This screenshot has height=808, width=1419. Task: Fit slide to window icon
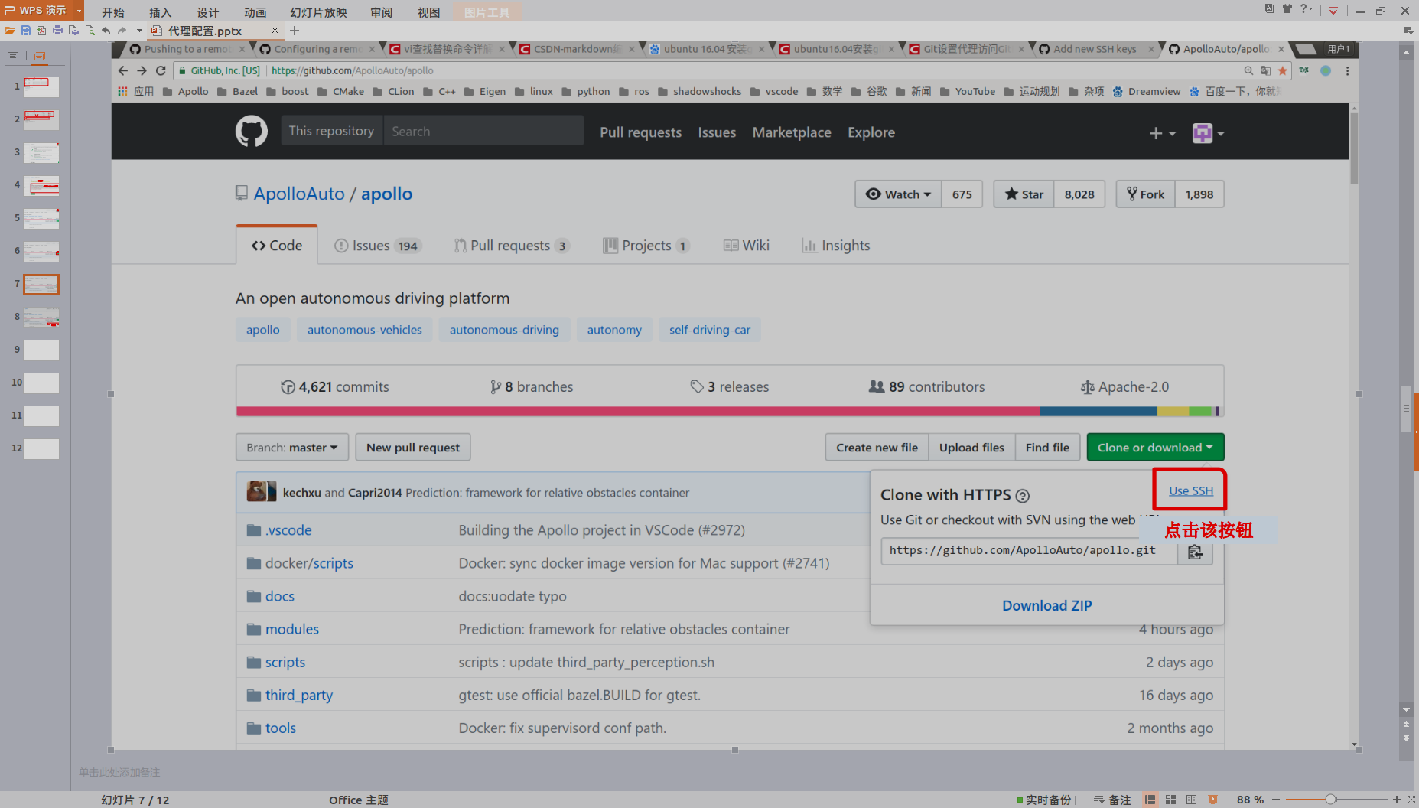click(x=1411, y=800)
